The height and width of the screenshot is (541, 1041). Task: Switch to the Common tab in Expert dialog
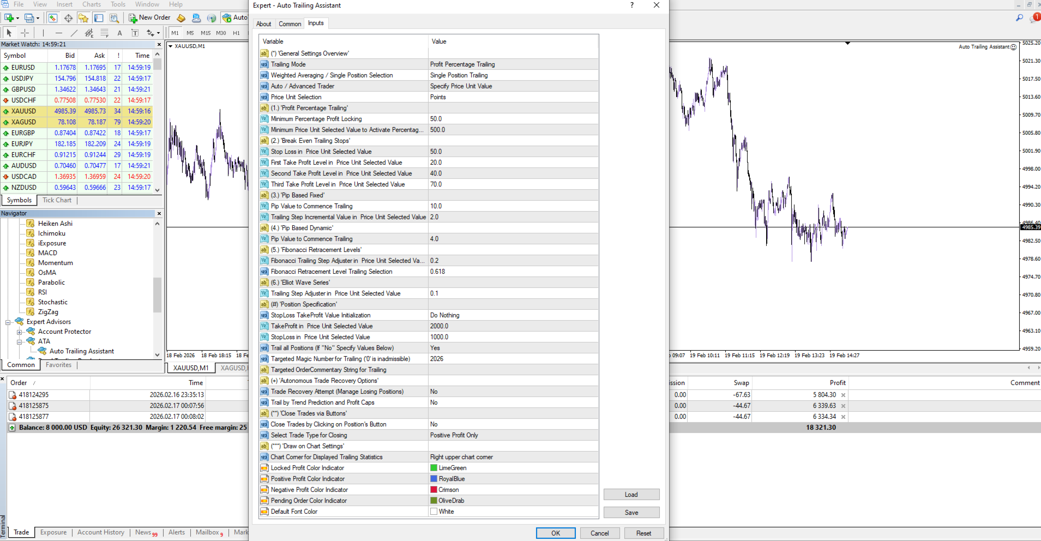[x=290, y=24]
